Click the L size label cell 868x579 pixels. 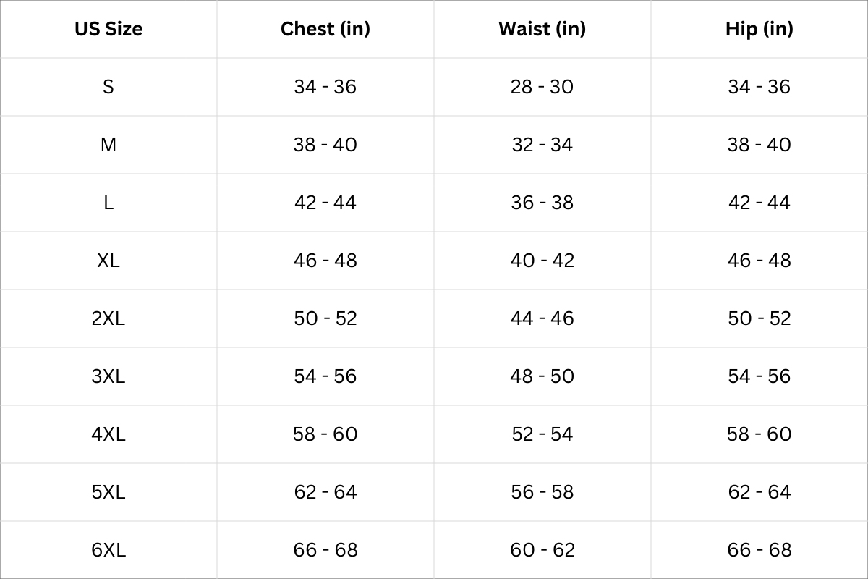coord(109,203)
